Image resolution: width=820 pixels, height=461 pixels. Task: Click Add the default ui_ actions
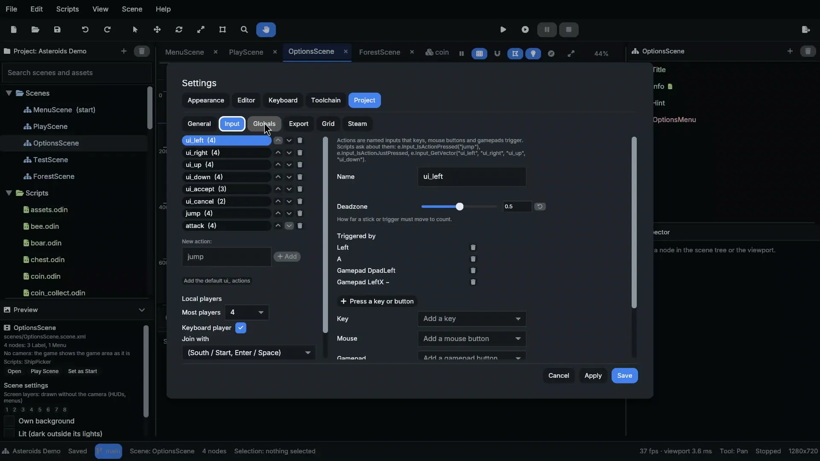pyautogui.click(x=217, y=281)
